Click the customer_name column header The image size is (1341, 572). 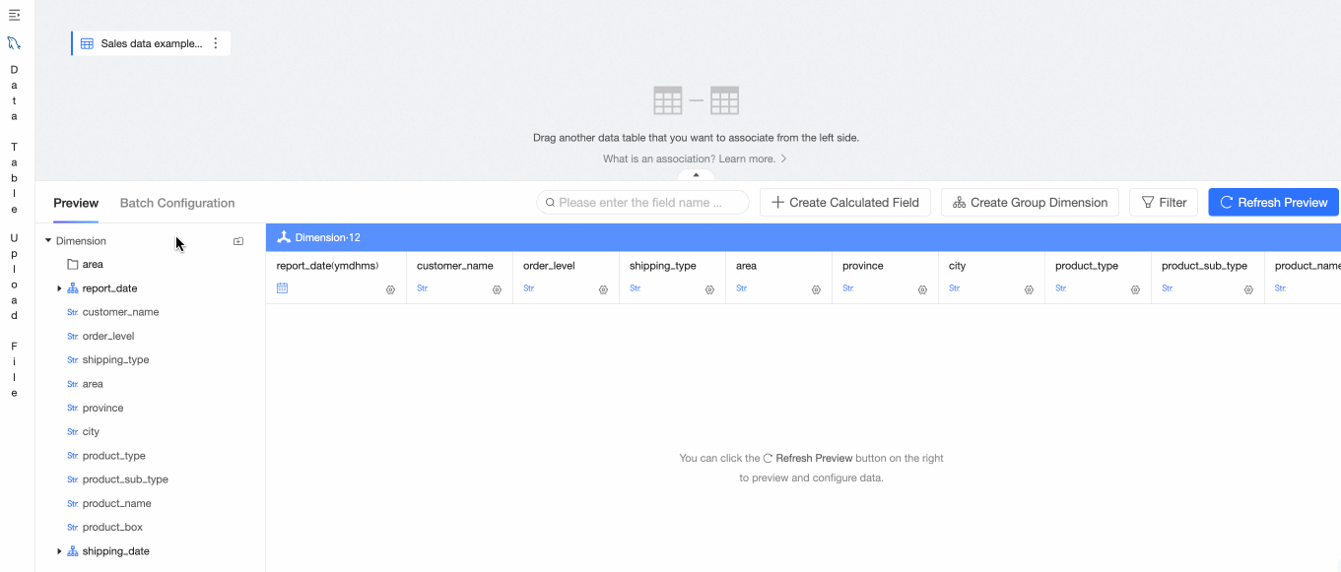click(455, 266)
